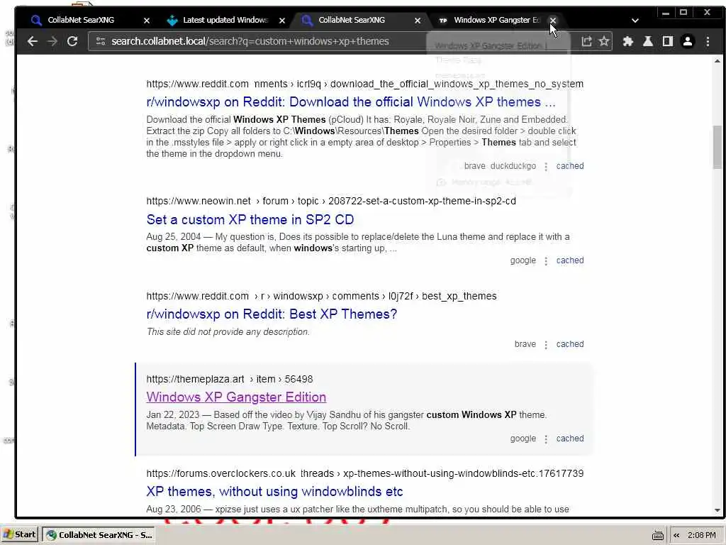Open cached link for official XP themes result
726x545 pixels.
tap(570, 166)
